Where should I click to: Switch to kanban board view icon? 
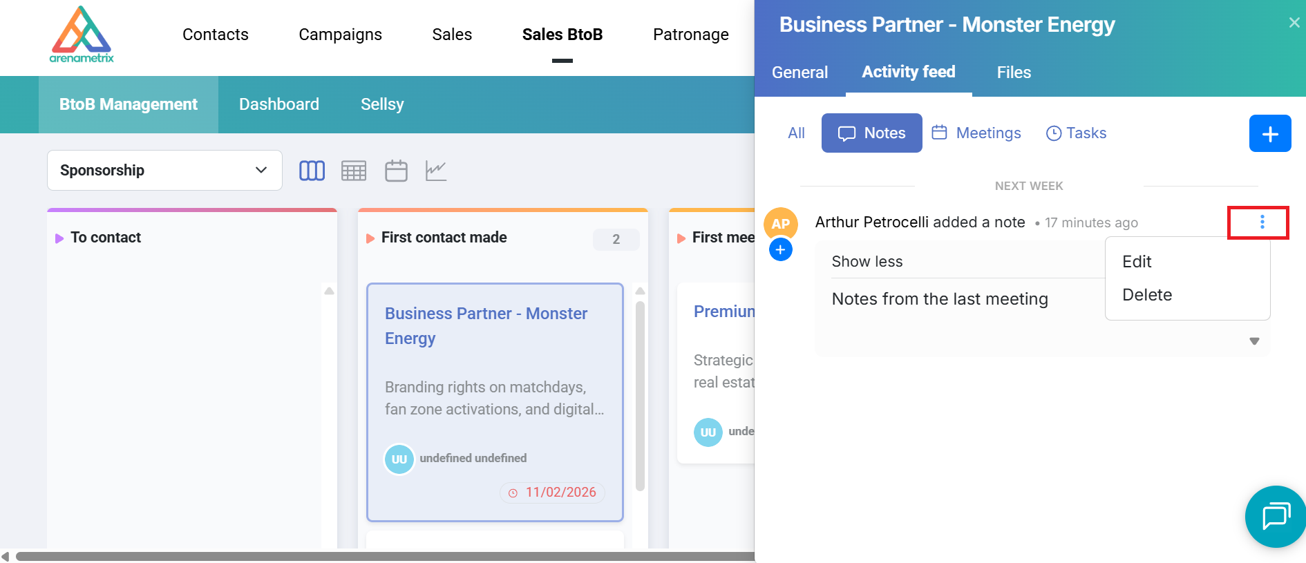(312, 171)
